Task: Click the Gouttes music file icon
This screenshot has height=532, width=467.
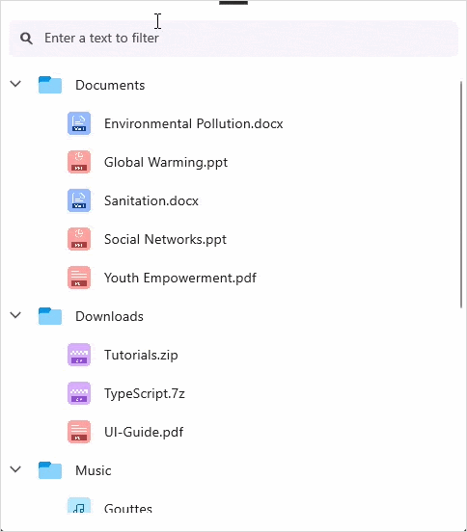Action: [x=79, y=505]
